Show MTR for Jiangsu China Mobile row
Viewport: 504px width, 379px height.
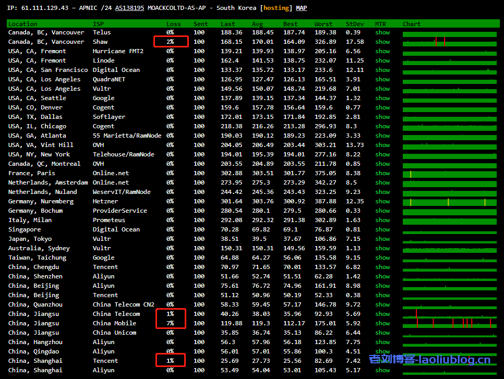coord(382,323)
